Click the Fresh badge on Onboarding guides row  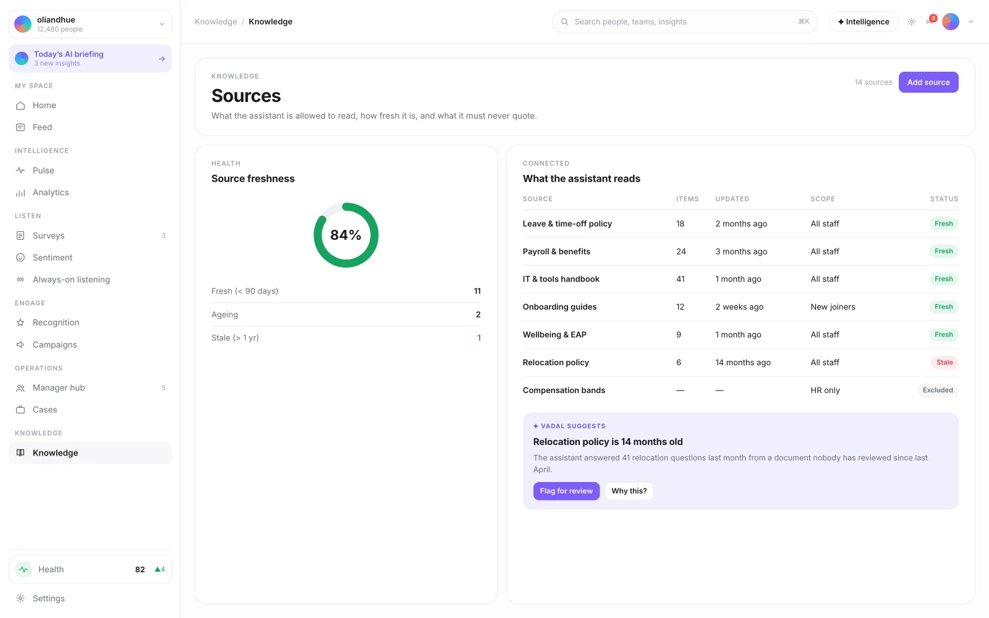coord(944,307)
